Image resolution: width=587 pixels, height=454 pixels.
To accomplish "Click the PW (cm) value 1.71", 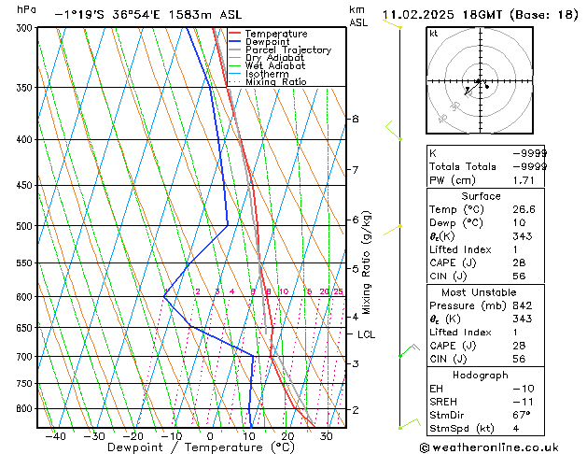I will [524, 180].
